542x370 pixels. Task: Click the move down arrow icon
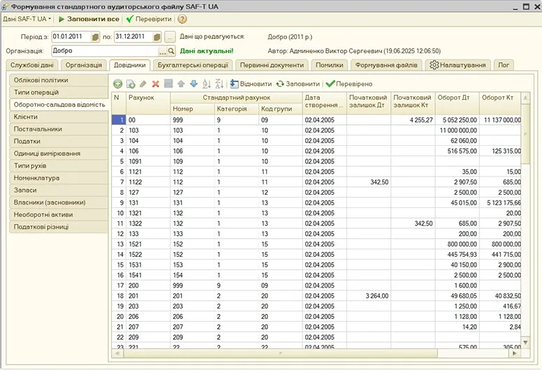[194, 84]
